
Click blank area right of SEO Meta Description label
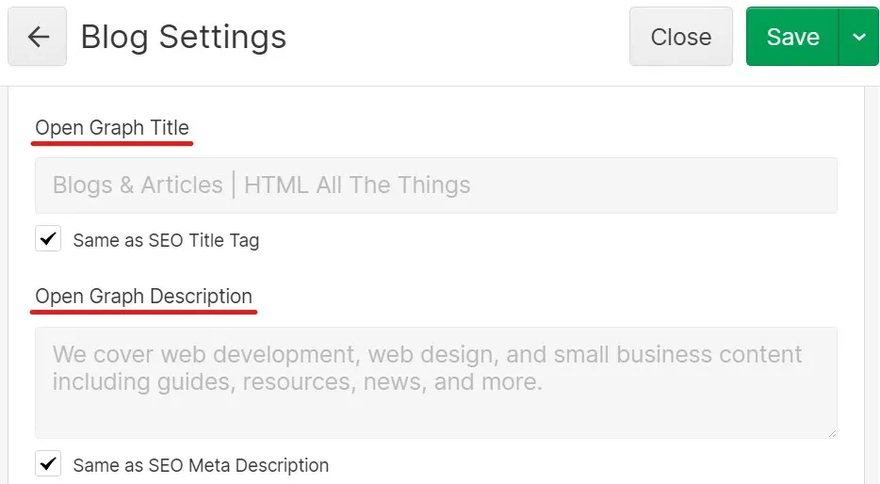584,465
